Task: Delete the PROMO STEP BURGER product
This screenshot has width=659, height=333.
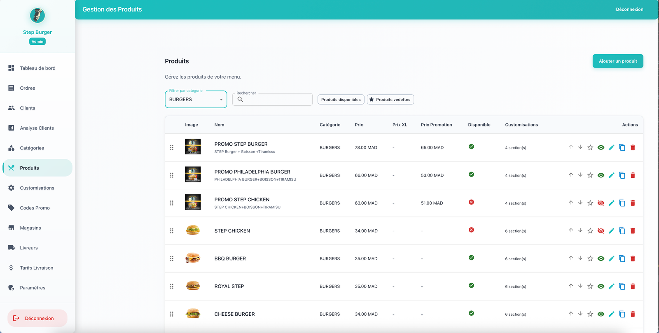Action: click(x=633, y=147)
